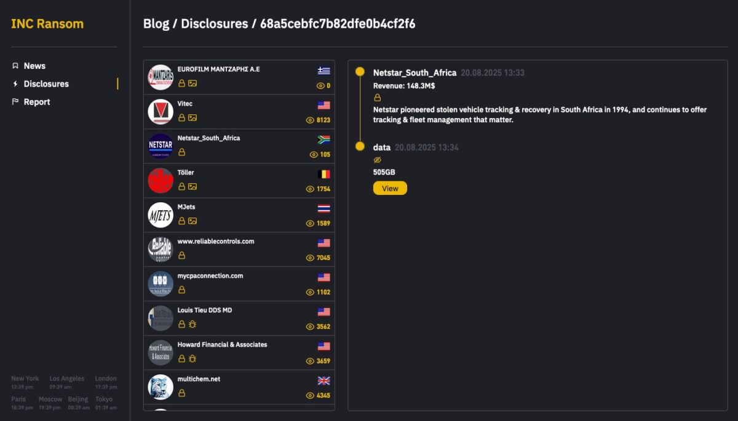Click the Blog breadcrumb link
Screen dimensions: 738x421
click(156, 24)
